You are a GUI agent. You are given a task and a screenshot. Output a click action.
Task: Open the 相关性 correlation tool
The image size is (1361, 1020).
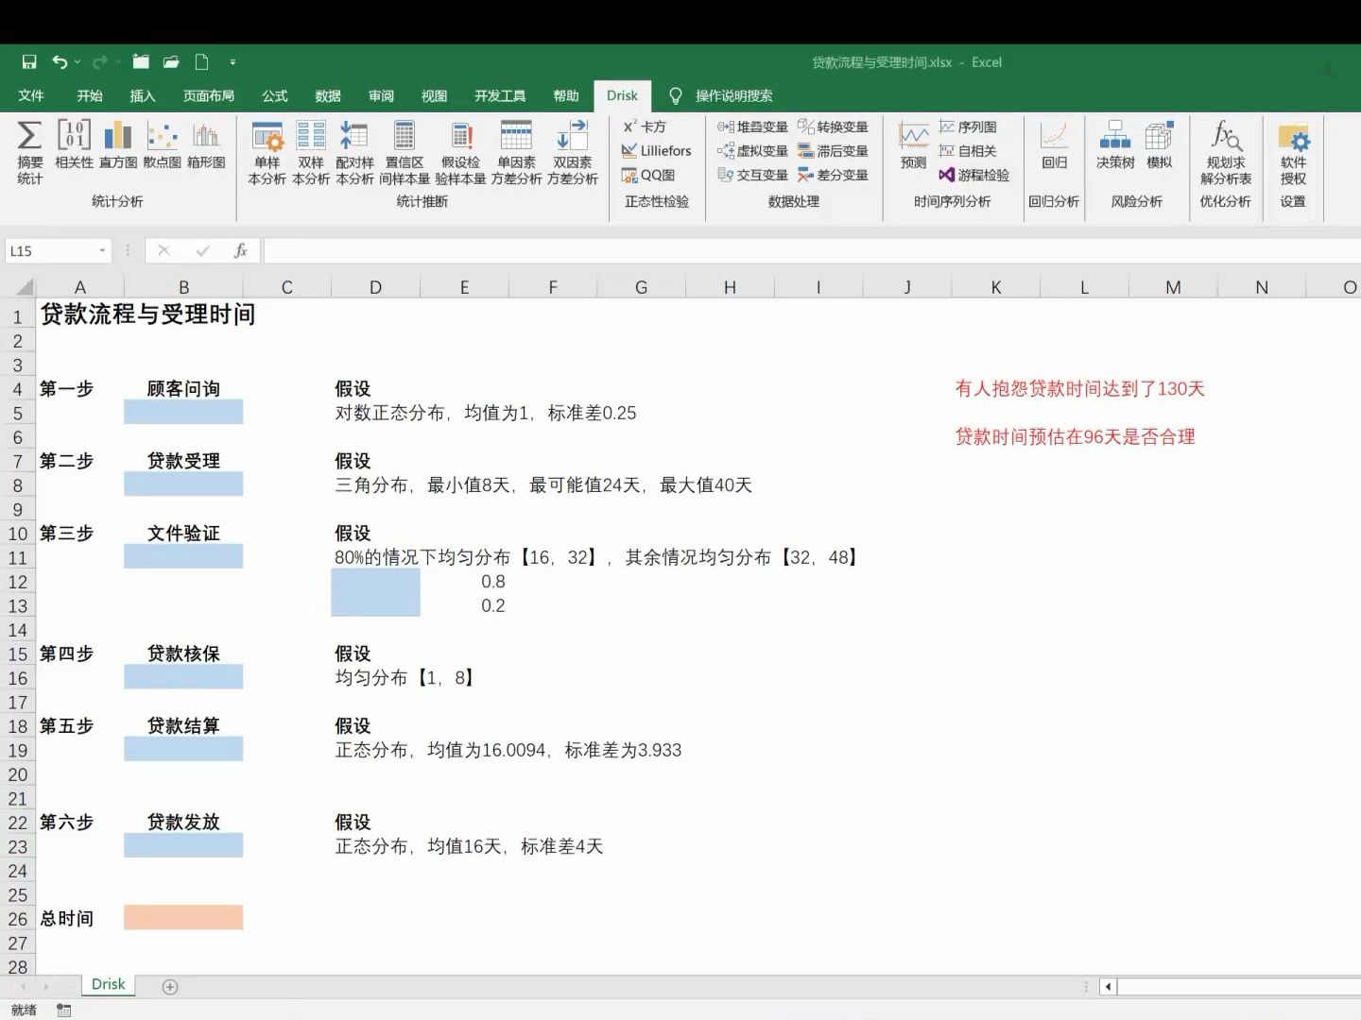tap(74, 144)
